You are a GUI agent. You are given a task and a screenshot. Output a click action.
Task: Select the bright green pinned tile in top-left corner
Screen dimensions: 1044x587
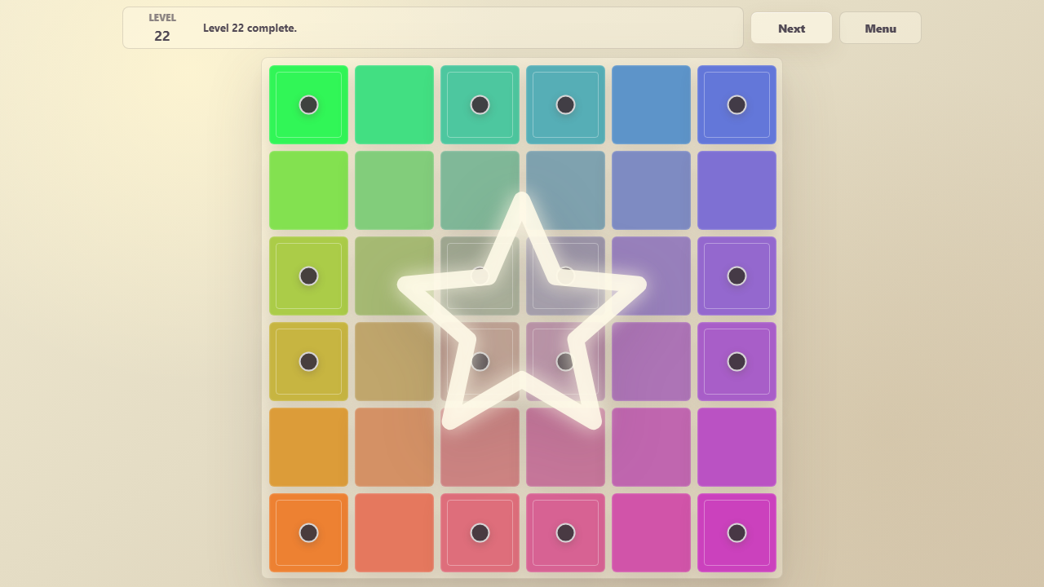click(x=308, y=104)
